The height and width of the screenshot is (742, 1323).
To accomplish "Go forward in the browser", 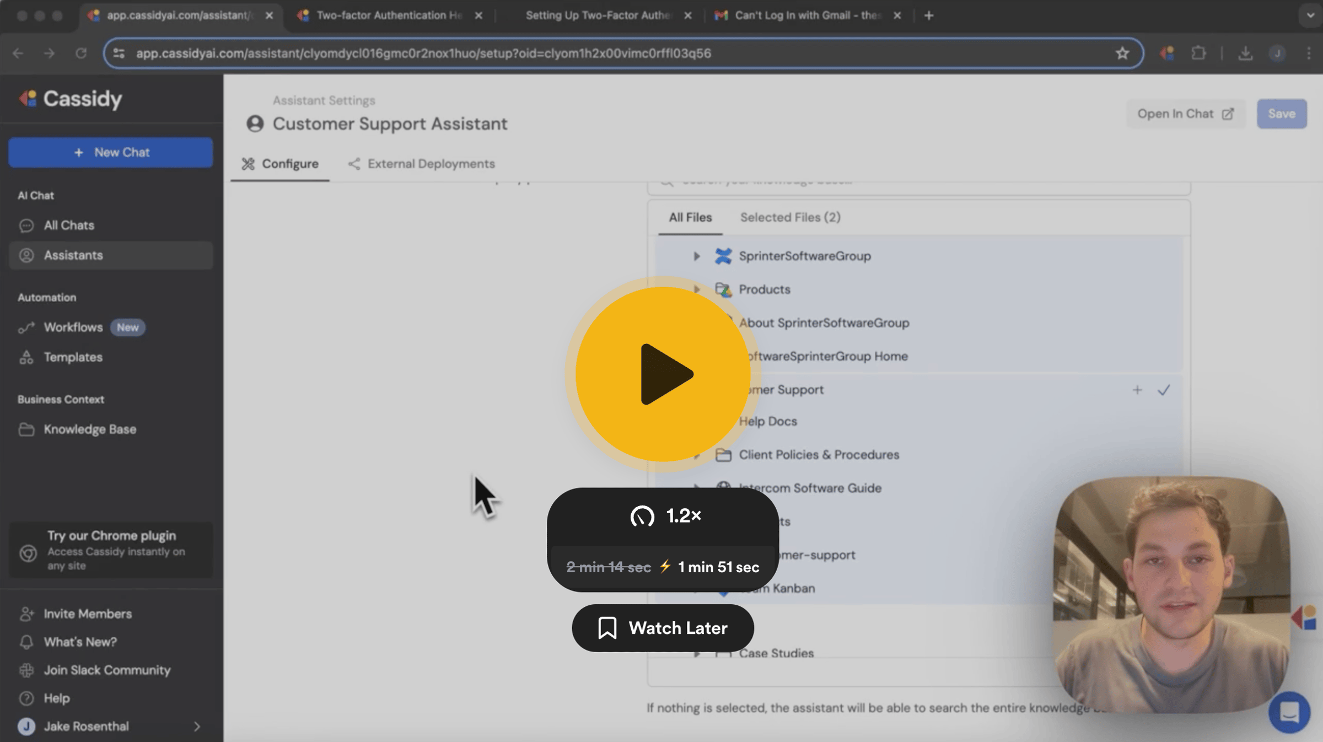I will click(49, 53).
